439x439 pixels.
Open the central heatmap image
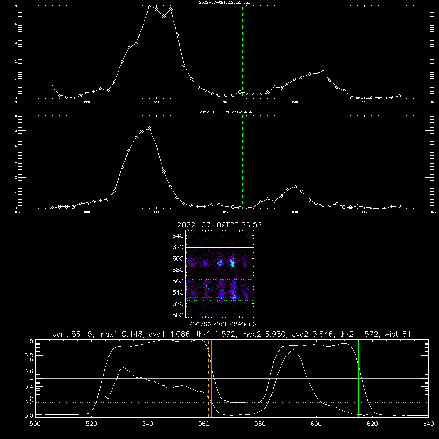pyautogui.click(x=219, y=274)
